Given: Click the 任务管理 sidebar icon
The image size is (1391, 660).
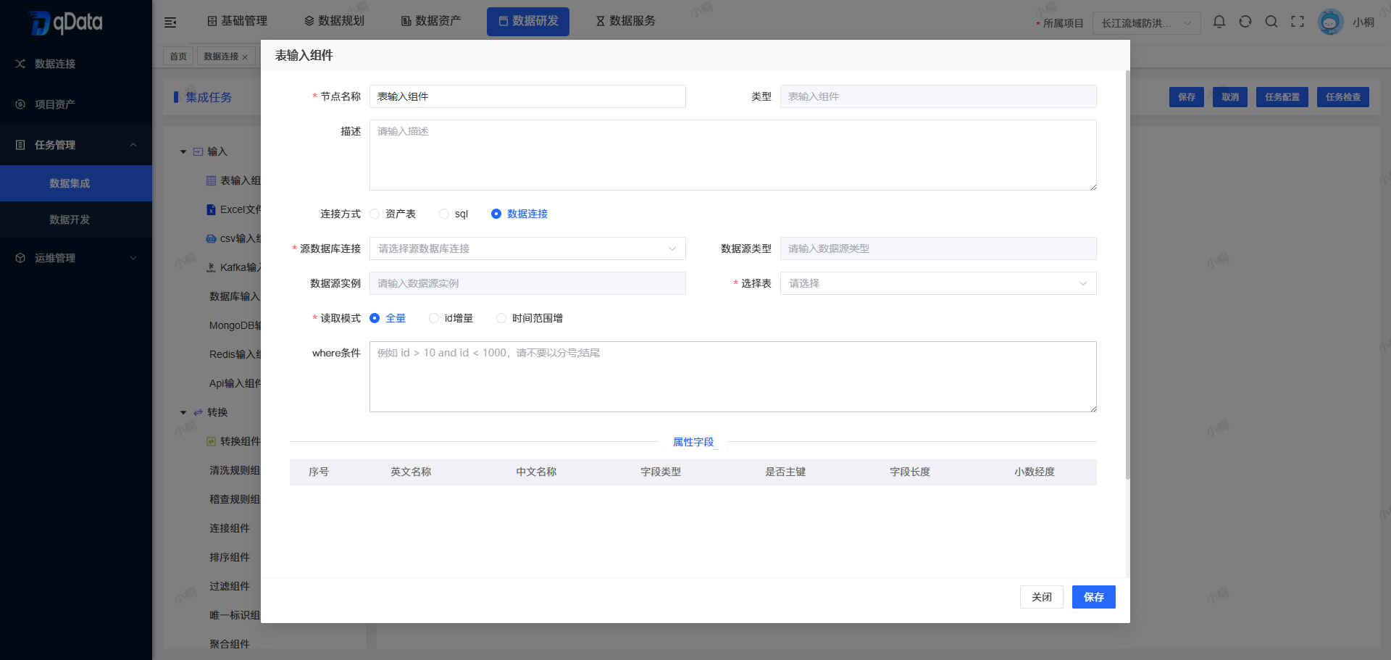Looking at the screenshot, I should pos(20,145).
